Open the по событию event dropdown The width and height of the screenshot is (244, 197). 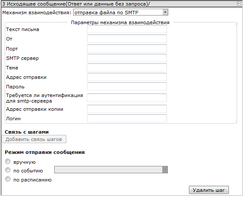click(111, 170)
